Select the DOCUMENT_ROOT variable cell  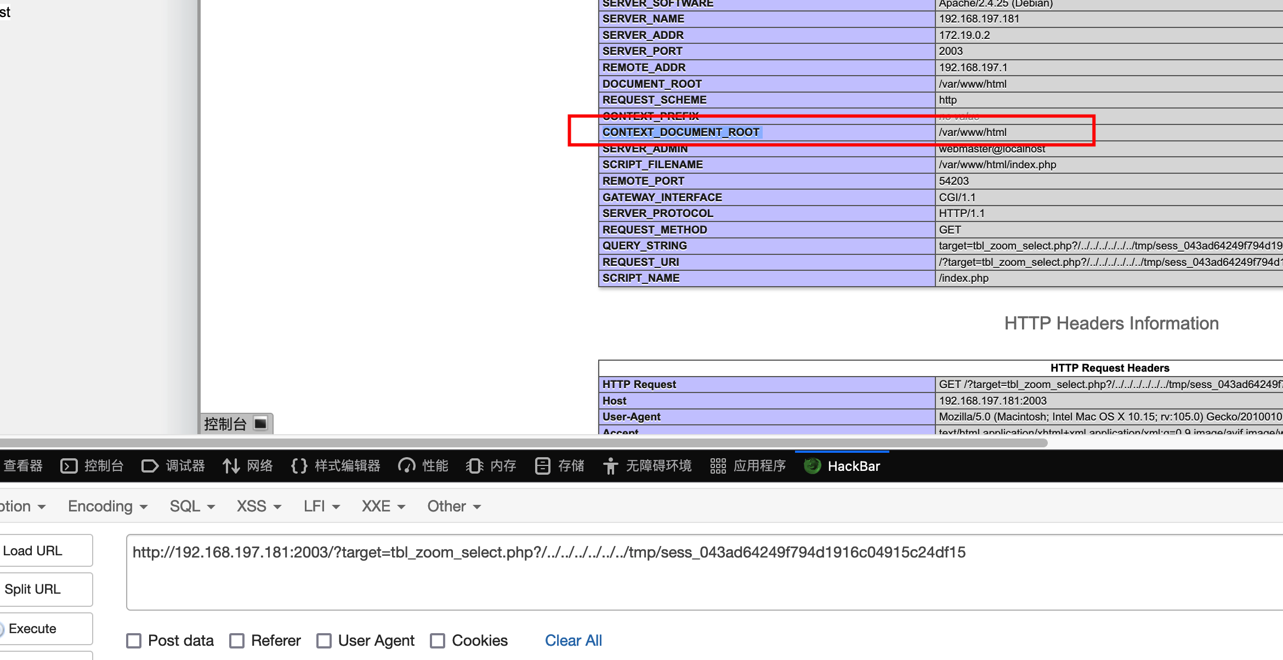click(x=767, y=84)
